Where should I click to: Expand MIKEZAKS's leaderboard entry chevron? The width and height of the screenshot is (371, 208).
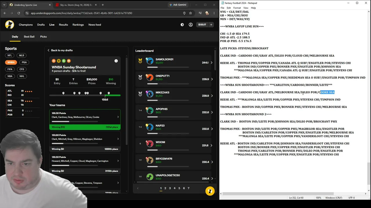coord(212,96)
